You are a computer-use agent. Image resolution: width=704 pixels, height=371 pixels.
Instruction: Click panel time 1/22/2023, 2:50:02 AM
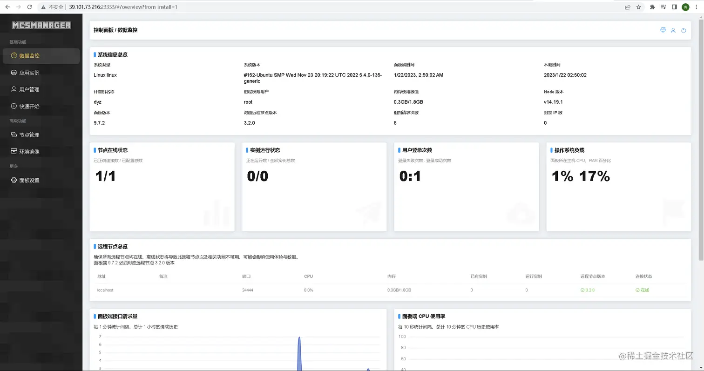click(419, 75)
